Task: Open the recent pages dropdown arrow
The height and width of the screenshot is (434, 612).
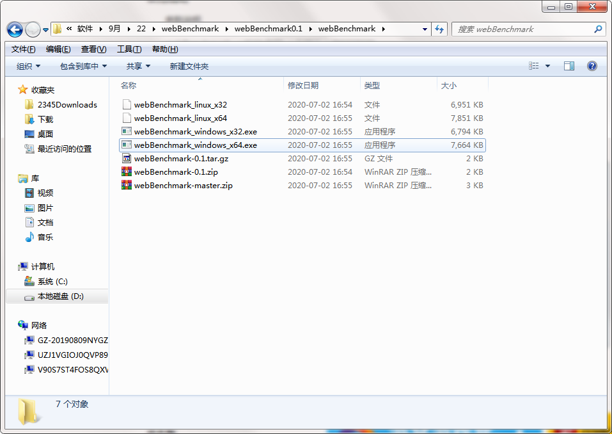Action: [45, 29]
